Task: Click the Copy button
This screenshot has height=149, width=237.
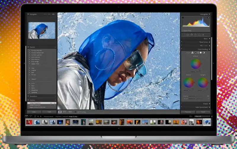Action: (x=34, y=112)
